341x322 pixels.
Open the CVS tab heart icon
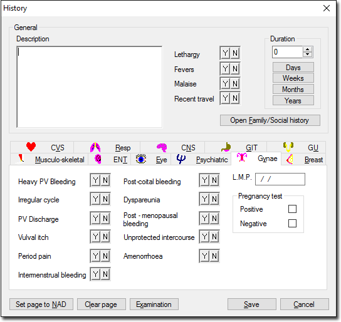(31, 147)
